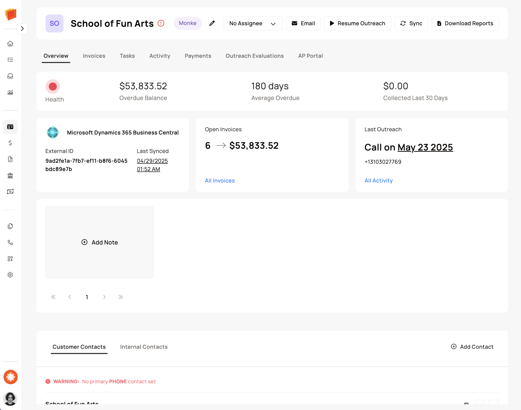Click the red Health status indicator
The image size is (521, 410).
(53, 86)
